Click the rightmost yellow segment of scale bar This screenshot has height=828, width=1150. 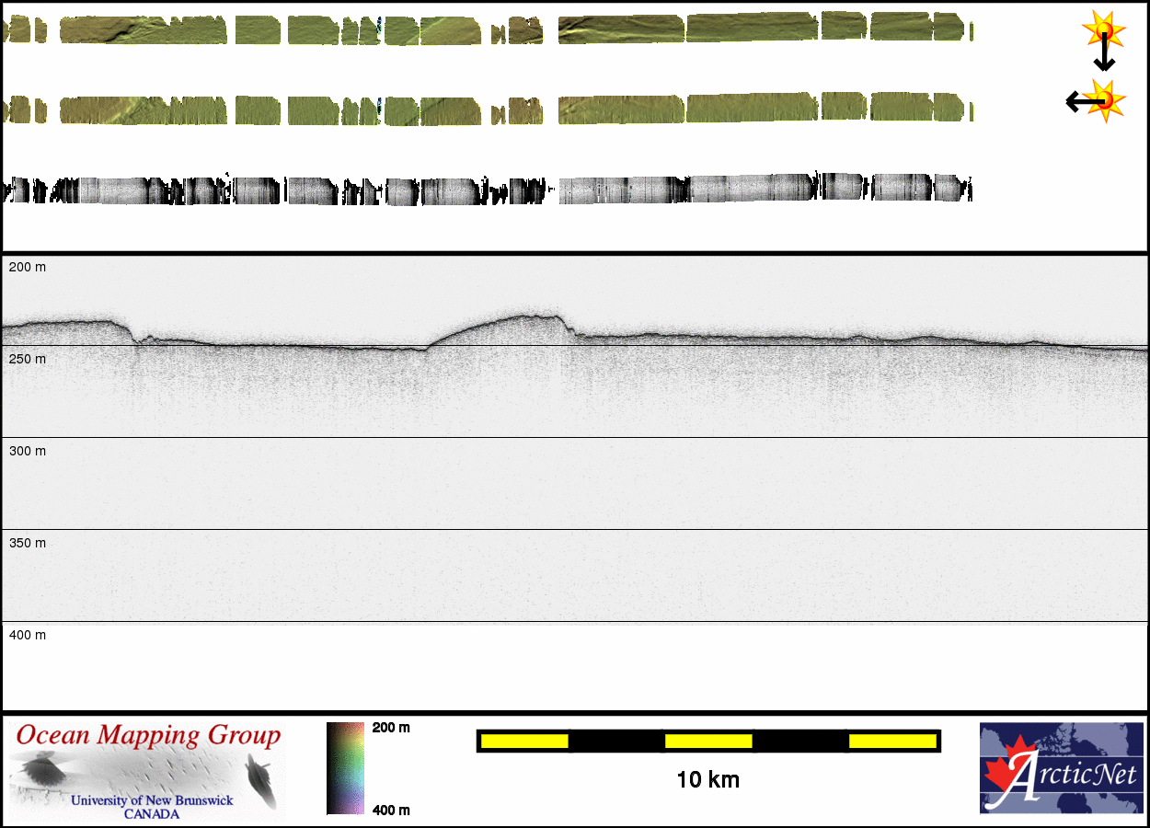pyautogui.click(x=891, y=741)
